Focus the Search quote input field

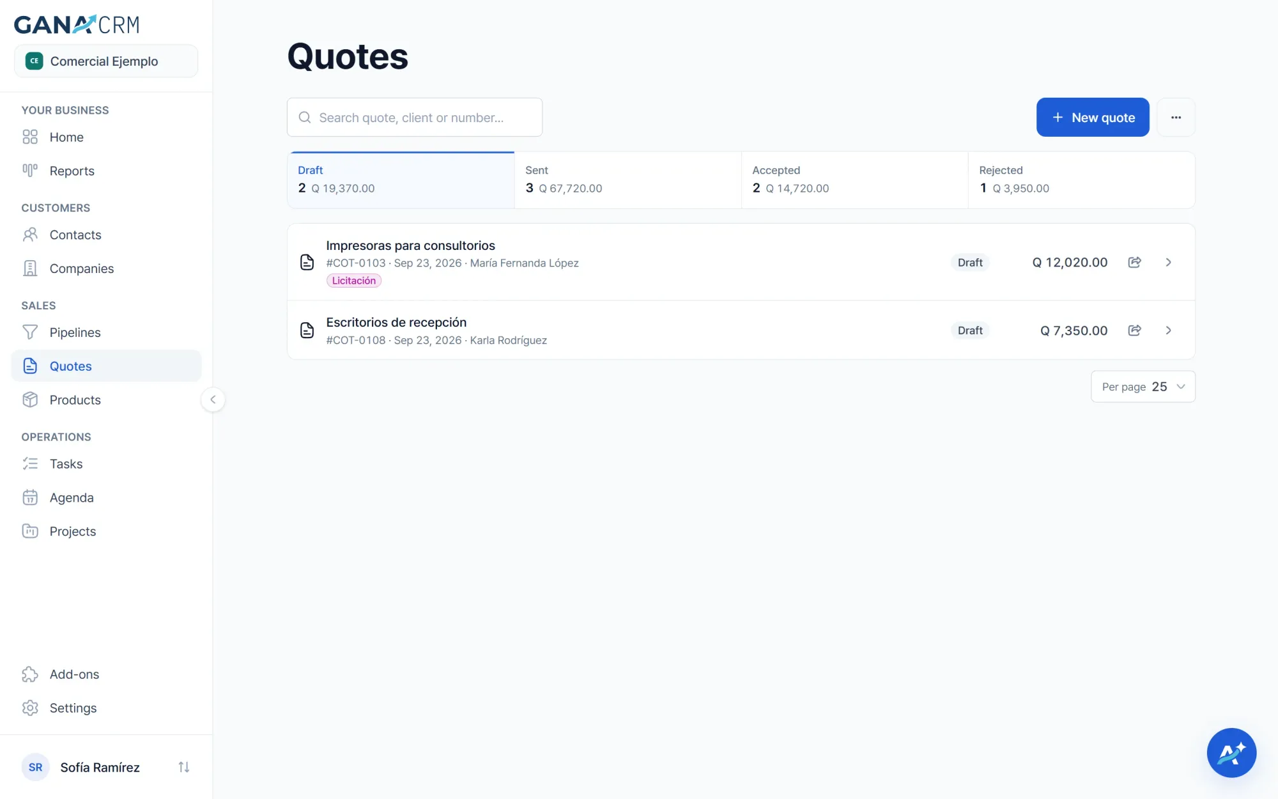pos(415,118)
